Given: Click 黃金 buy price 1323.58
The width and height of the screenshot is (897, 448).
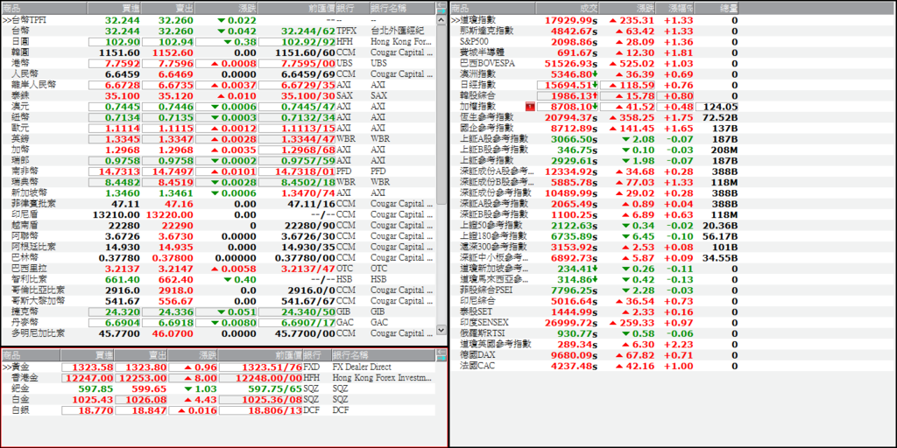Looking at the screenshot, I should click(x=88, y=367).
